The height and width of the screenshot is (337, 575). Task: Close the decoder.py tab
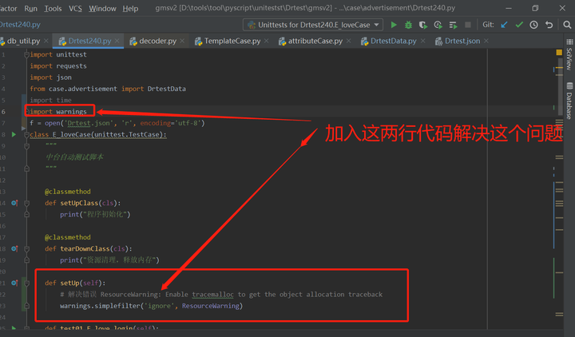182,41
